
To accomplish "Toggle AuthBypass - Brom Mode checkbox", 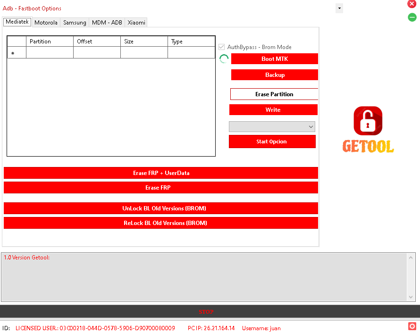I will (221, 47).
